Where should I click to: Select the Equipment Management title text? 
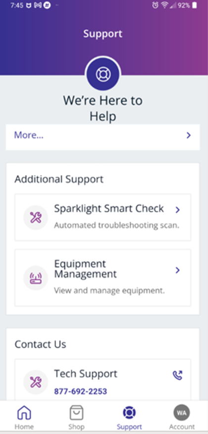coord(85,269)
